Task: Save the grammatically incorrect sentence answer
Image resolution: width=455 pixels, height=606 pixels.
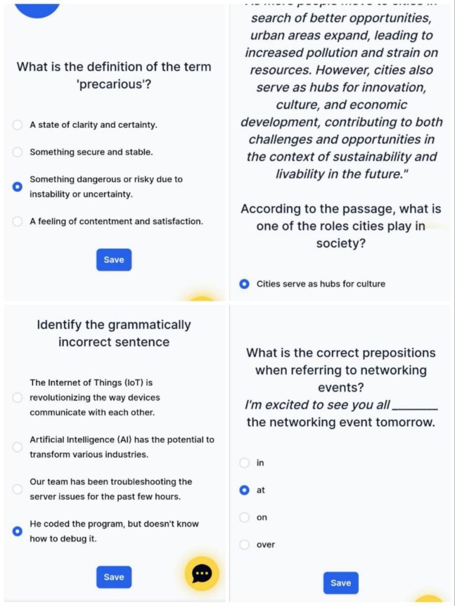Action: 114,577
